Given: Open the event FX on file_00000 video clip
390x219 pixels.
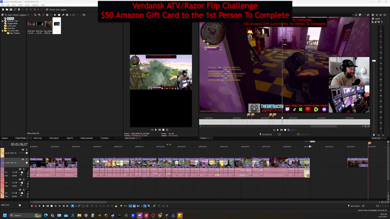Looking at the screenshot, I should click(x=364, y=165).
